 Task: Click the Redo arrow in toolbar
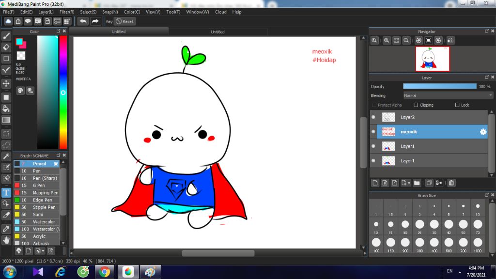tap(95, 21)
